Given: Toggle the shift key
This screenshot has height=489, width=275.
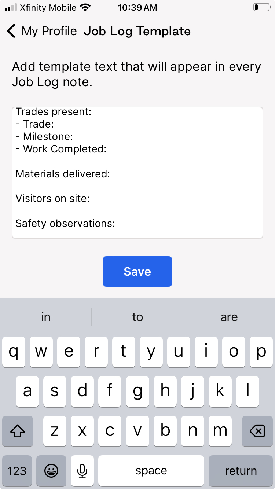Looking at the screenshot, I should coord(18,431).
